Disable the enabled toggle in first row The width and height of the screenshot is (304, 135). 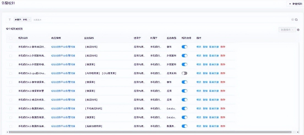tap(184, 47)
